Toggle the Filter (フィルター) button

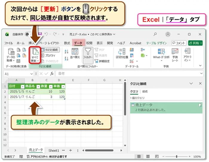[x=88, y=55]
